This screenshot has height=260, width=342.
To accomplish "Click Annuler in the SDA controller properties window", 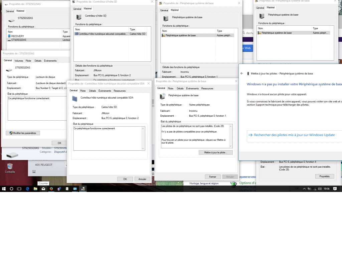I will click(x=142, y=179).
